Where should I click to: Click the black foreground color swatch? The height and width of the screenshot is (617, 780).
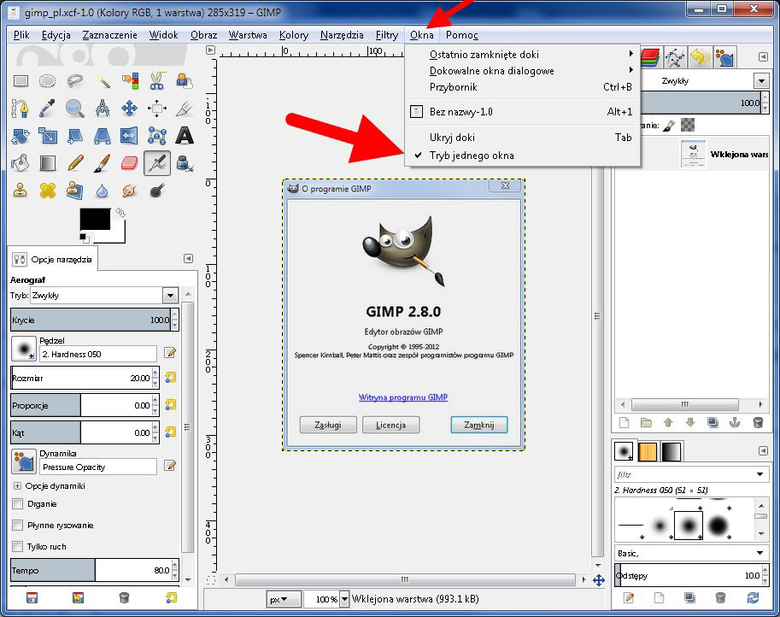[x=95, y=219]
